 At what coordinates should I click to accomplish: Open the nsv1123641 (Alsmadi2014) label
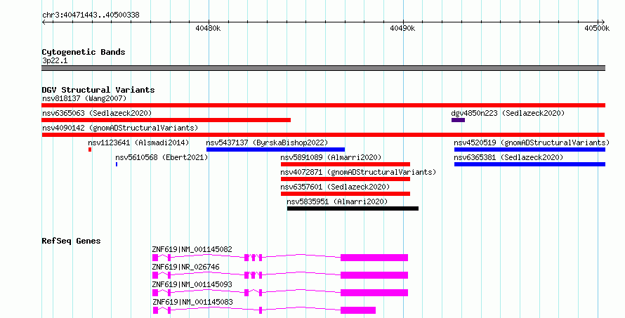pos(138,143)
